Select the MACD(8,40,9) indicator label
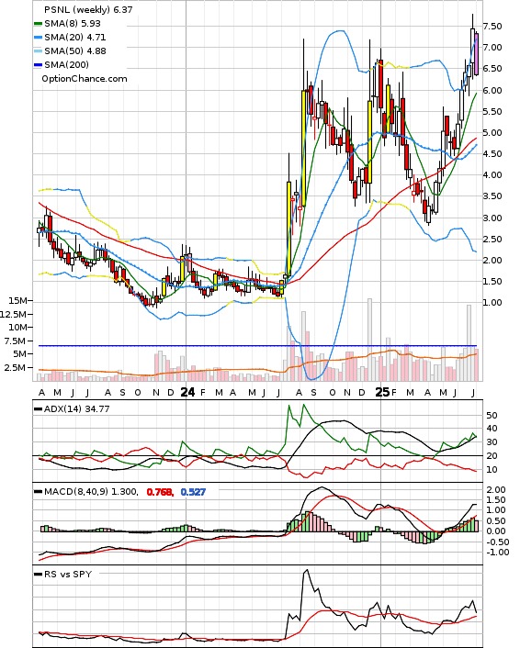 [x=91, y=492]
